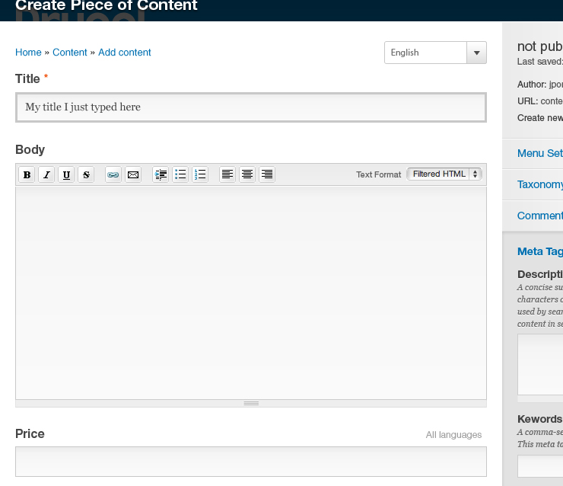563x486 pixels.
Task: Open the Menu Settings sidebar section
Action: coord(540,153)
